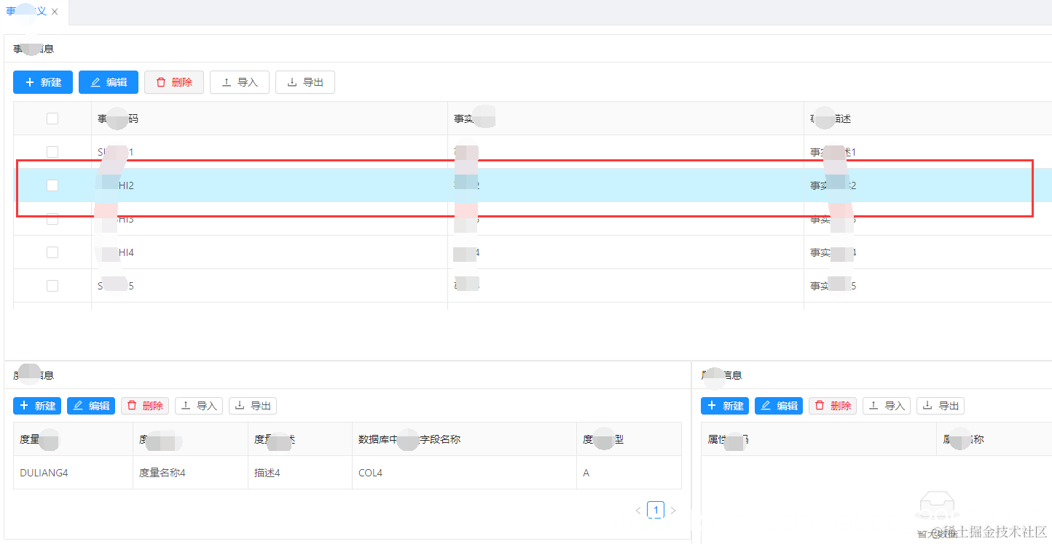Tick the checkbox of the highlighted row ending HI2
Viewport: 1052px width, 544px height.
point(52,185)
